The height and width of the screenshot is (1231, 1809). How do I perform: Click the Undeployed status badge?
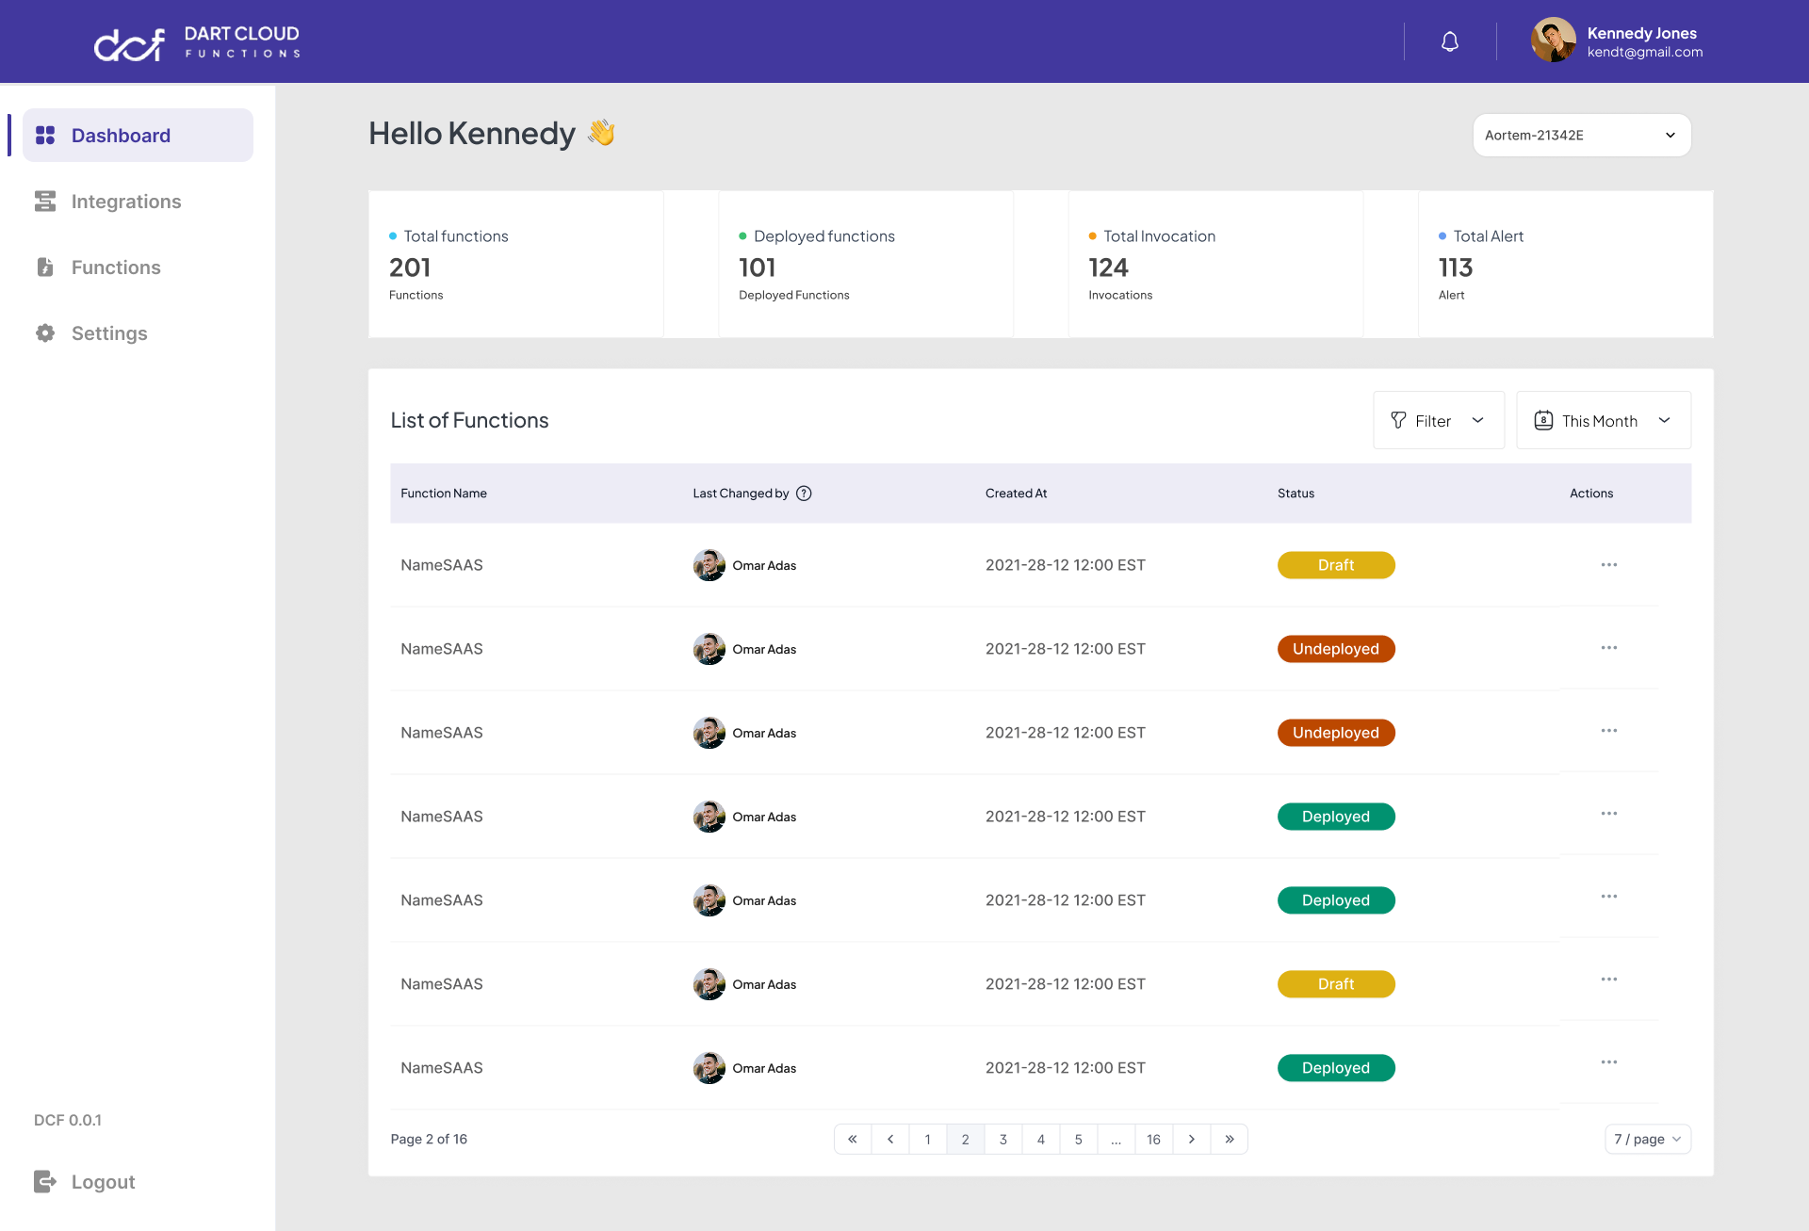click(1336, 648)
